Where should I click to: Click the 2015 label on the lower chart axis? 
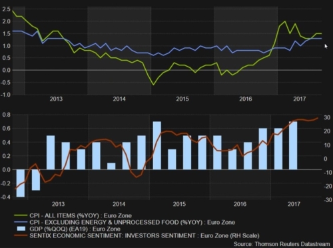pos(179,204)
